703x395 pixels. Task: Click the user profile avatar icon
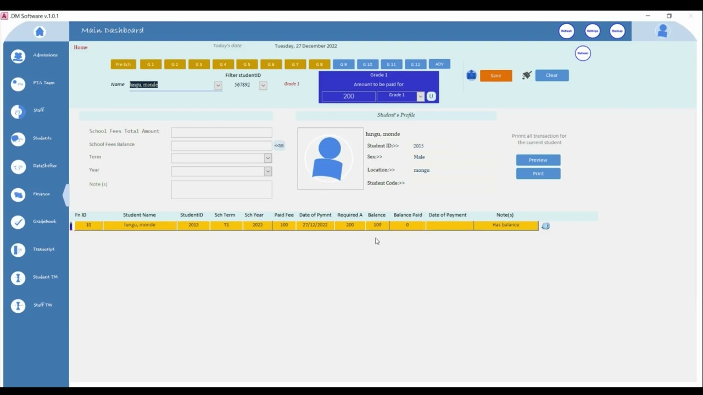click(662, 31)
